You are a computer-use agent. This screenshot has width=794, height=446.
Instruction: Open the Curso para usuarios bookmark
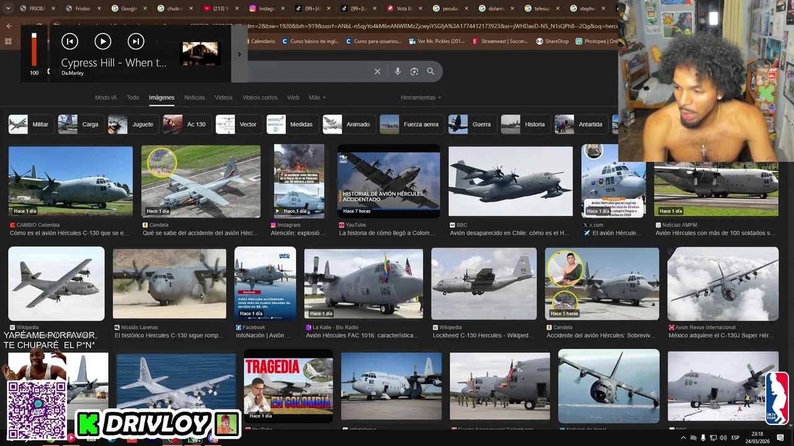373,42
